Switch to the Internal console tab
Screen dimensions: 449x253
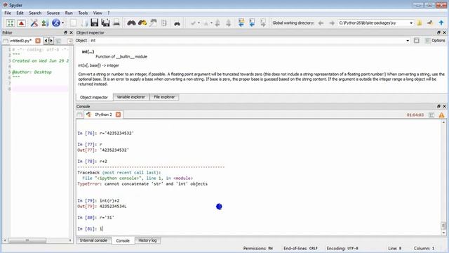coord(93,240)
